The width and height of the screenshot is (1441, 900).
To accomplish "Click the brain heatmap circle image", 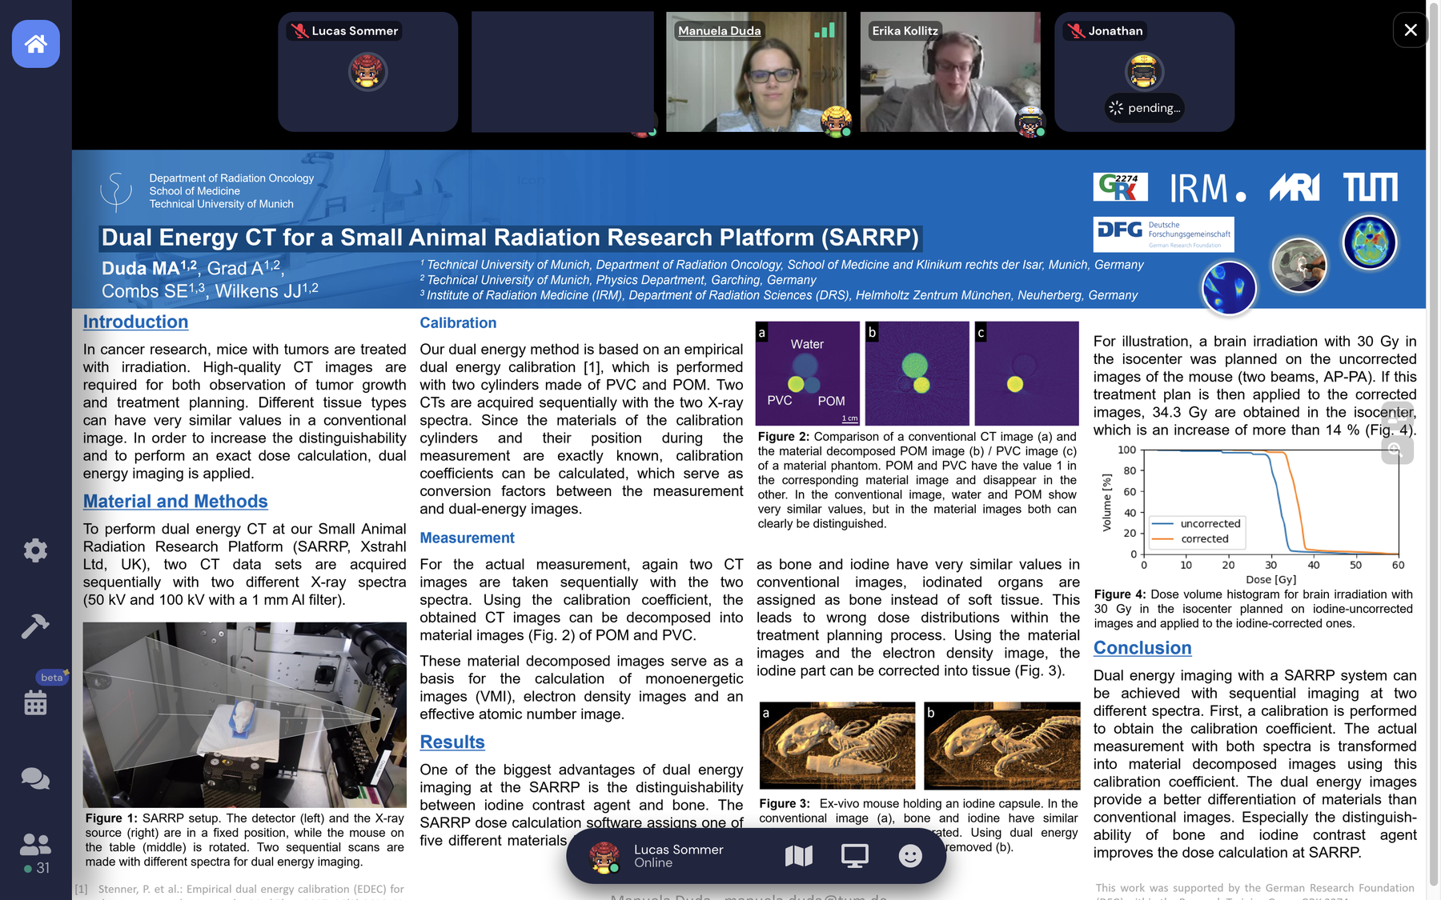I will [1370, 242].
